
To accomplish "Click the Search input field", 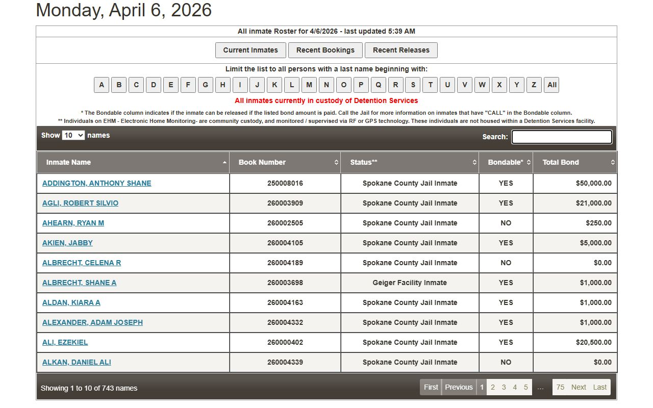I will point(562,137).
